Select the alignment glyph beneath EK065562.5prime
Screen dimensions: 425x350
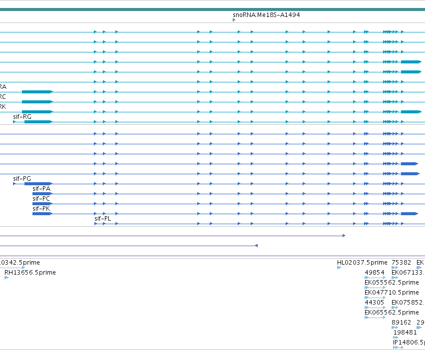(375, 318)
